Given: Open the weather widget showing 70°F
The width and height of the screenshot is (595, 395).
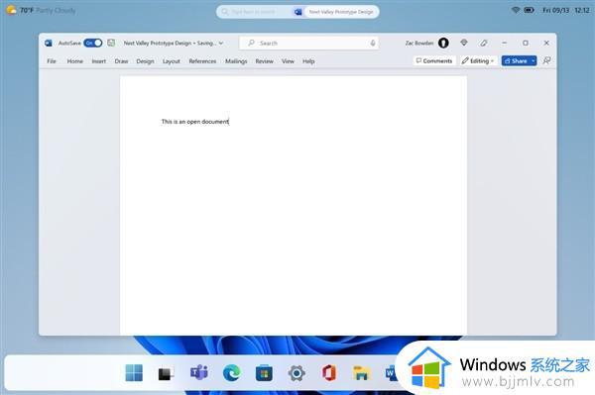Looking at the screenshot, I should [41, 10].
